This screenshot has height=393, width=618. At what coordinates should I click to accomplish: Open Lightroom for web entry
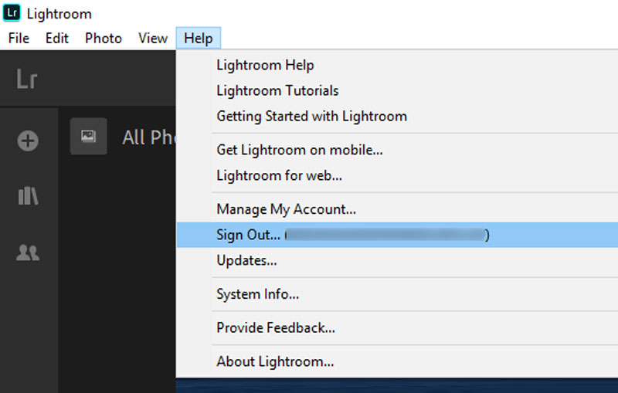point(397,175)
